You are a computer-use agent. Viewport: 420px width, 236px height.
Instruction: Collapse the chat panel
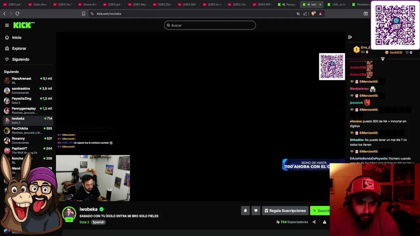pos(350,37)
